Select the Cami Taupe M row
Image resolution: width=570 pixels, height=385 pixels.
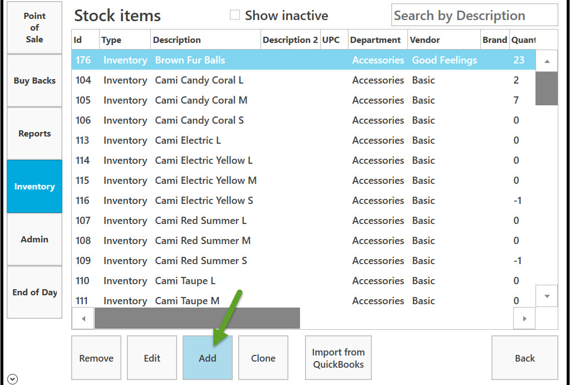coord(303,300)
